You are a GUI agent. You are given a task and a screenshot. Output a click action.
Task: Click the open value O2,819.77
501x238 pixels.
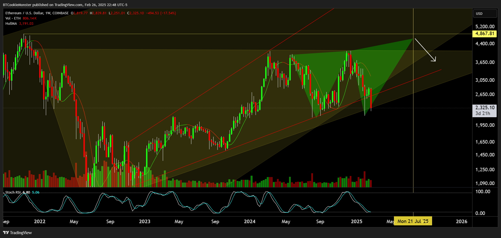79,13
